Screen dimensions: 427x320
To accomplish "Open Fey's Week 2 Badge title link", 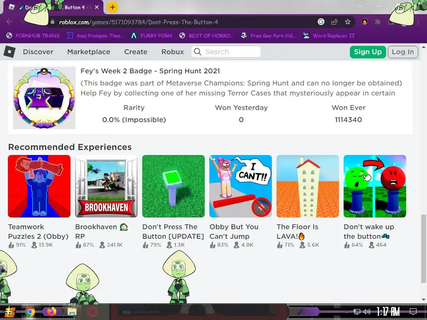I will [x=150, y=71].
